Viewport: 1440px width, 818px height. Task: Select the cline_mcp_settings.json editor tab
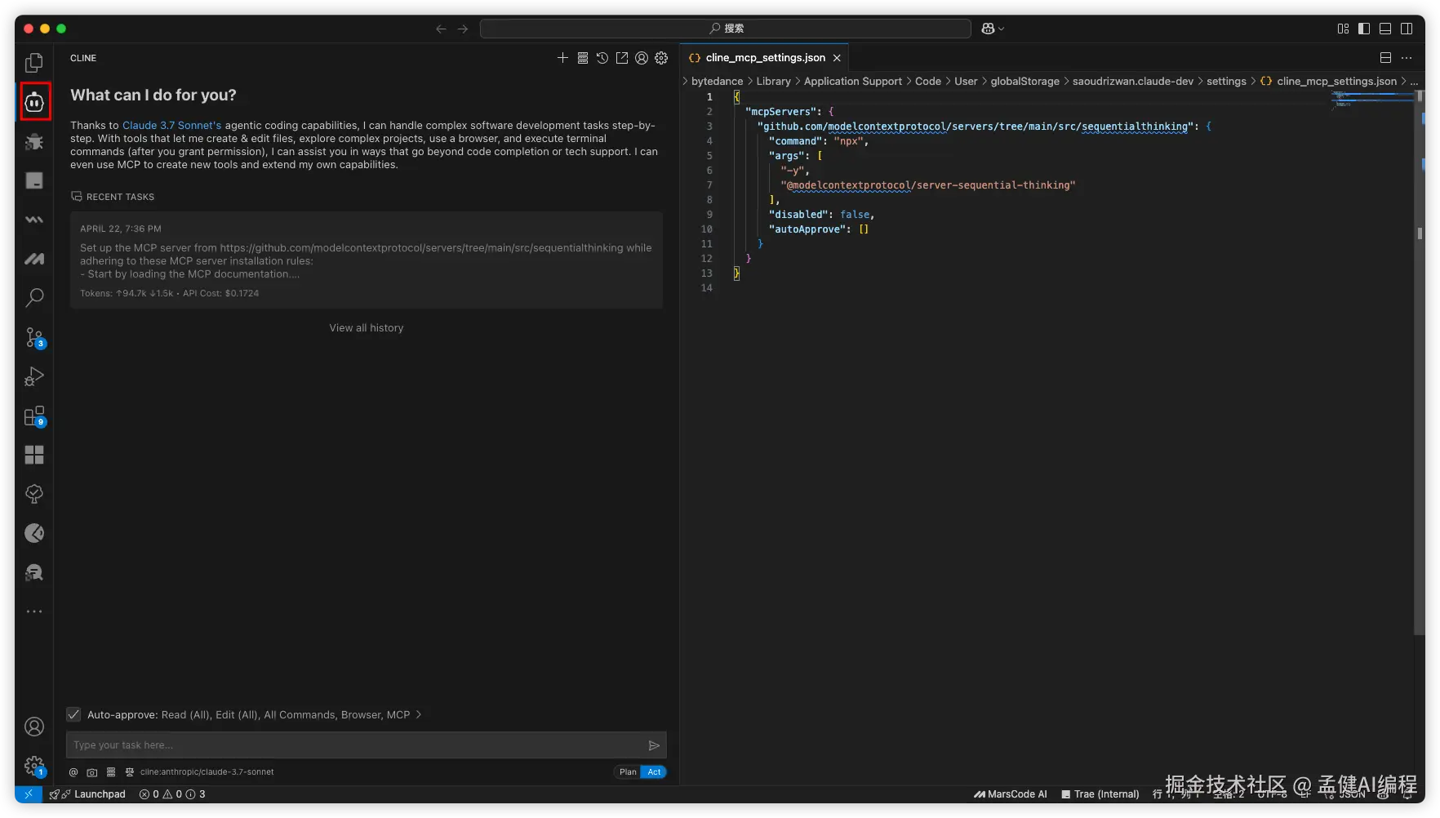click(765, 58)
